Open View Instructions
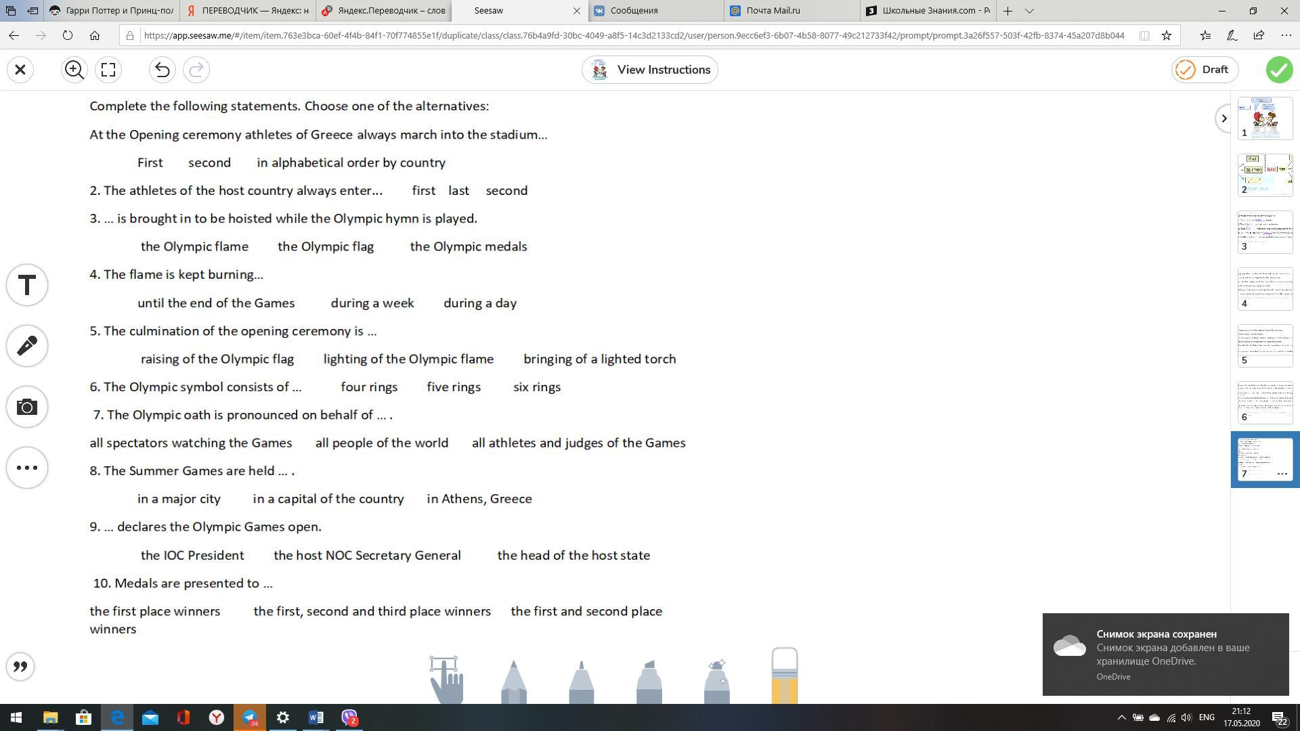The height and width of the screenshot is (731, 1300). click(649, 70)
